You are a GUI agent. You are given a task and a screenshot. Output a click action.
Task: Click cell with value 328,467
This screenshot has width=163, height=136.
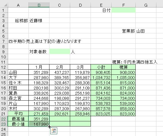click(x=60, y=83)
